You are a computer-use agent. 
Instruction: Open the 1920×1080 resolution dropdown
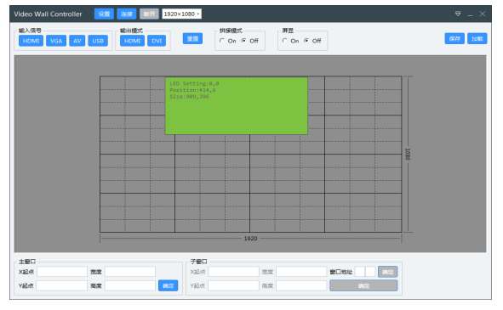tap(182, 14)
